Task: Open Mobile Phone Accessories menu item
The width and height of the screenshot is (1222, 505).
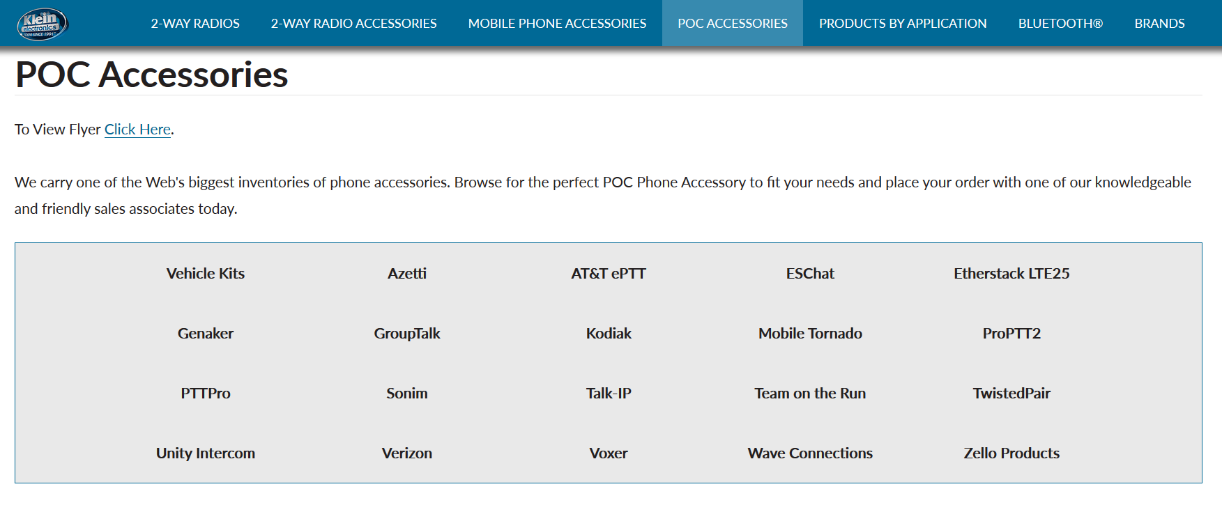Action: 557,23
